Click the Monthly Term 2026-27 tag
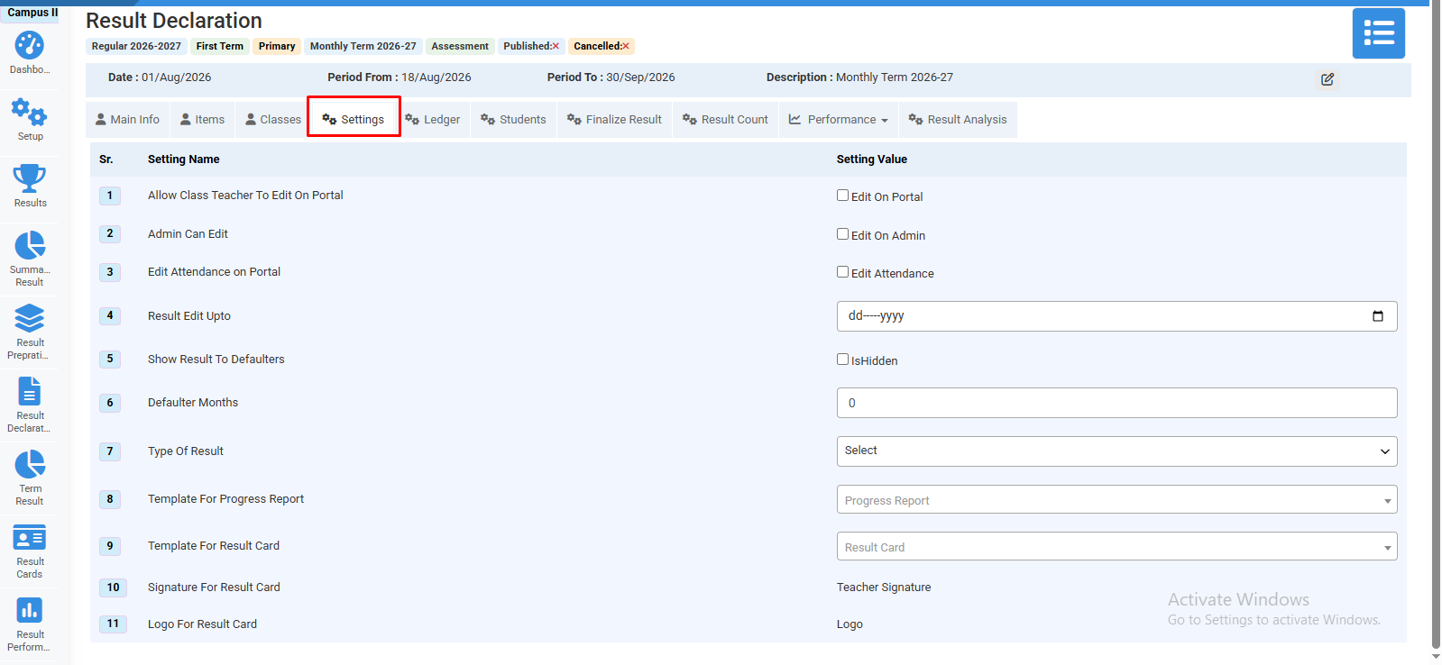This screenshot has height=665, width=1442. pos(363,46)
